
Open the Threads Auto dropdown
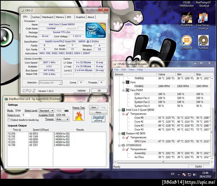[x=63, y=119]
